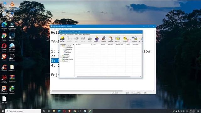The image size is (201, 113).
Task: Open the Start Queue dropdown arrow
Action: click(122, 39)
